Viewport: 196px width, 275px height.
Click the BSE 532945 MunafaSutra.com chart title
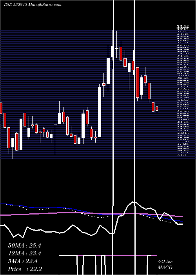pos(33,5)
